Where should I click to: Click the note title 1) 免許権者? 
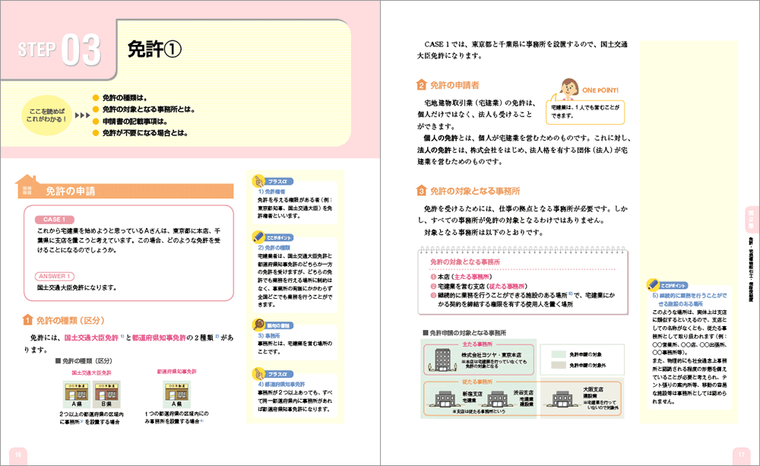(x=271, y=192)
